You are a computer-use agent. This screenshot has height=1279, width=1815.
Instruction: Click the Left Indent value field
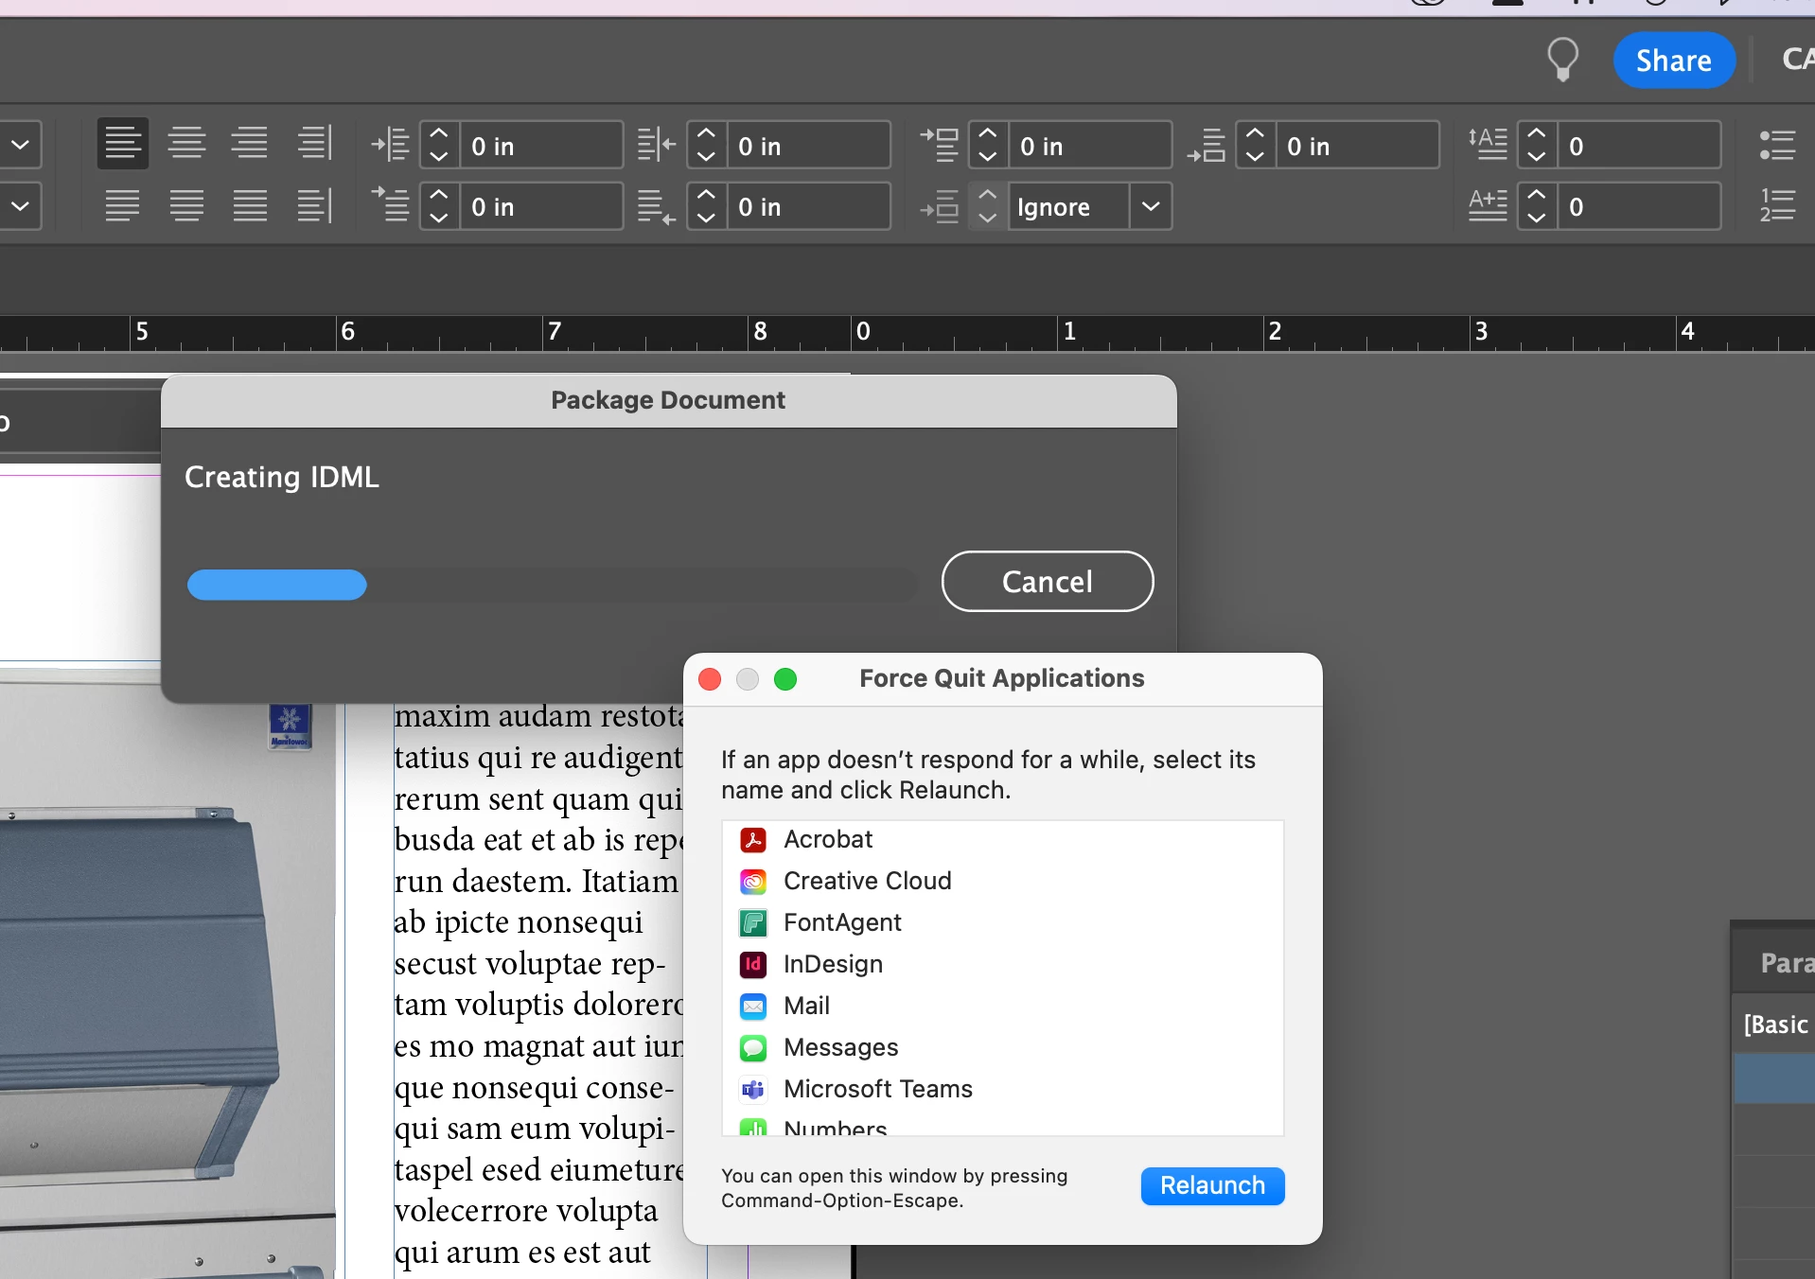[541, 146]
